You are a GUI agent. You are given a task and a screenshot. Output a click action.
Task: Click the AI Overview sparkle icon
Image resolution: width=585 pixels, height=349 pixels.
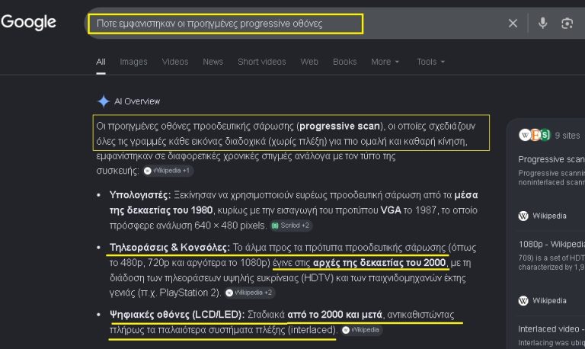tap(104, 101)
